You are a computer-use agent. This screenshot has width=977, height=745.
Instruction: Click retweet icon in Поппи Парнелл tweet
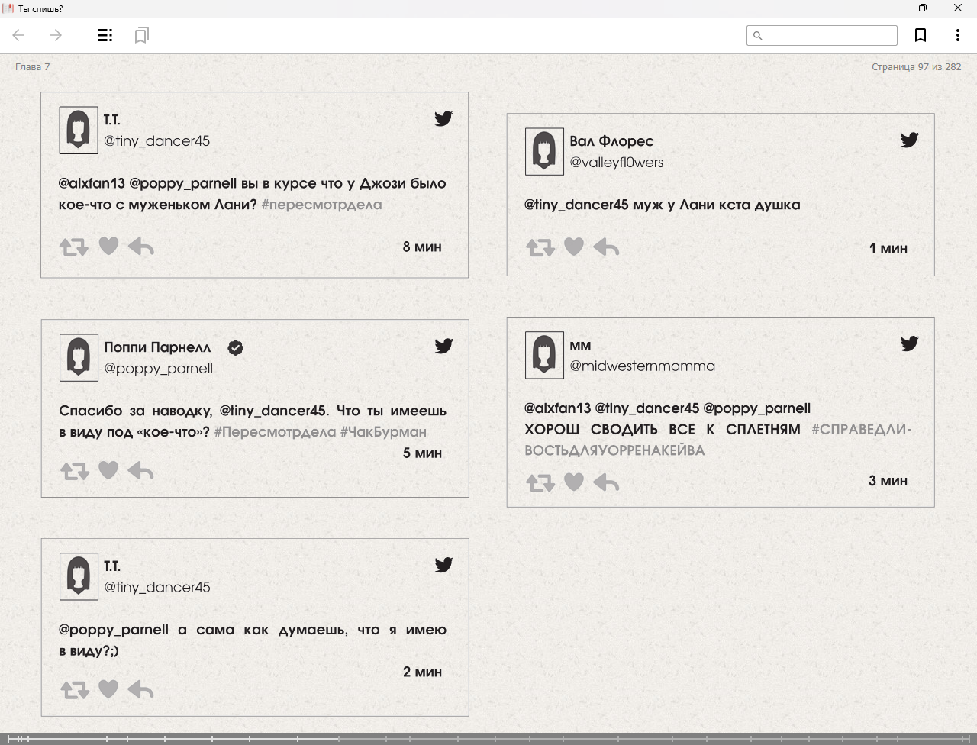[75, 471]
